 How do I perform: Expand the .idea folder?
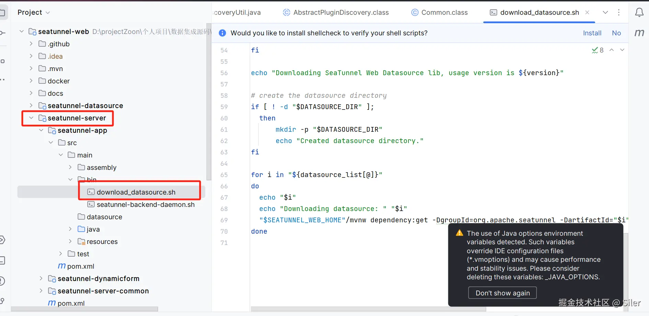[x=31, y=56]
